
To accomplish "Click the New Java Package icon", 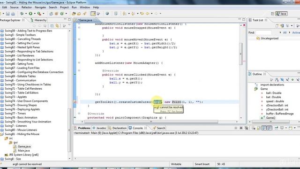I will coord(56,14).
